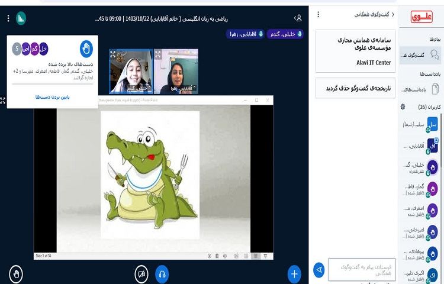The width and height of the screenshot is (444, 284).
Task: Make the presentation fullscreen with the arrows icon
Action: point(2,101)
